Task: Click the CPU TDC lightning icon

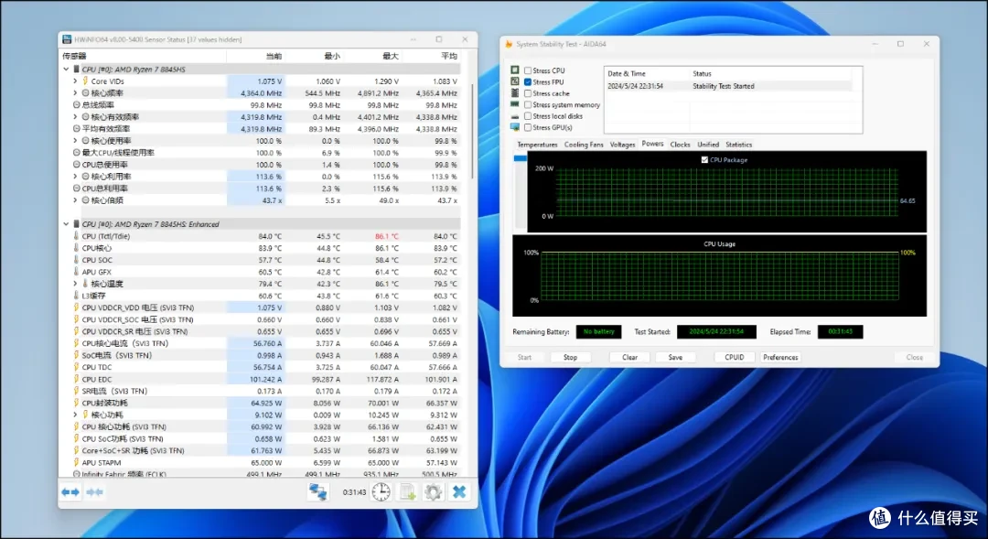Action: (76, 367)
